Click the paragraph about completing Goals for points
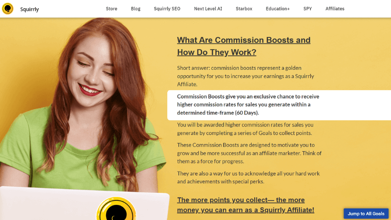 [245, 129]
